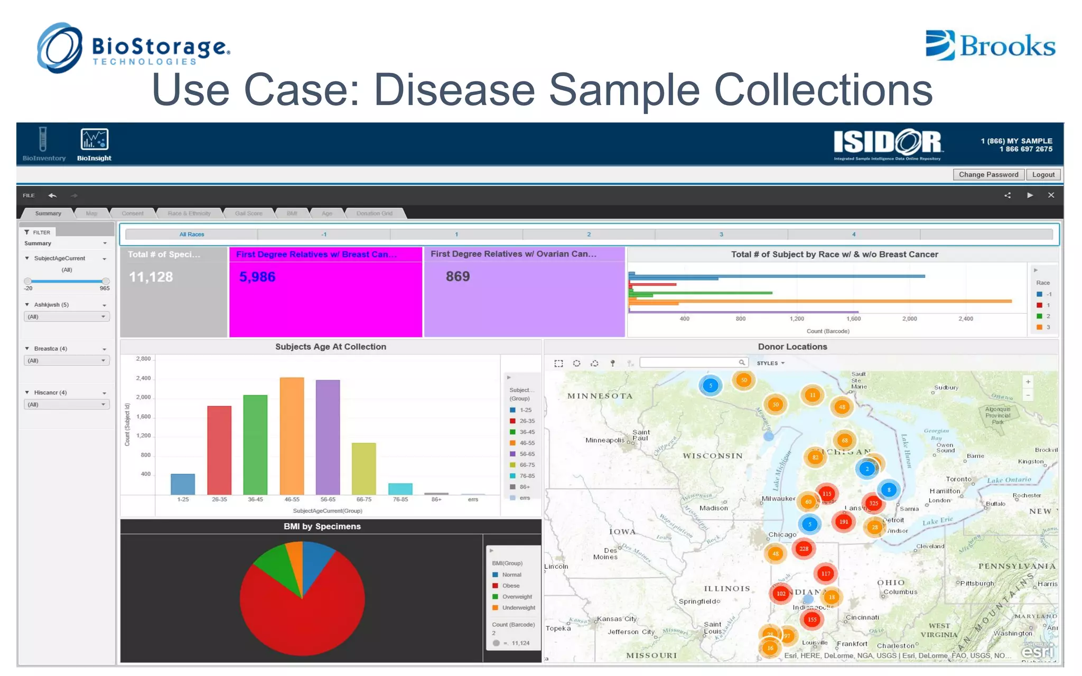This screenshot has width=1082, height=676.
Task: Toggle Normal BMI legend entry
Action: (x=507, y=575)
